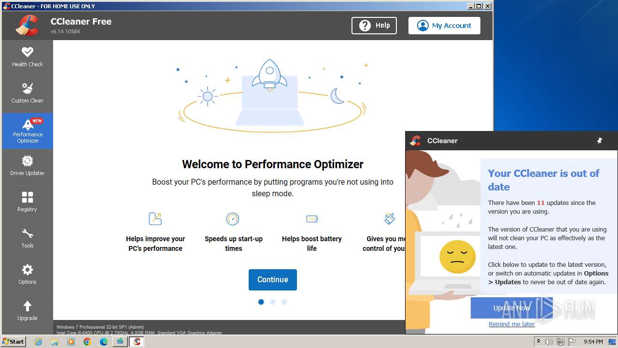Screen dimensions: 618x348
Task: Open the Health Check section
Action: pos(28,58)
